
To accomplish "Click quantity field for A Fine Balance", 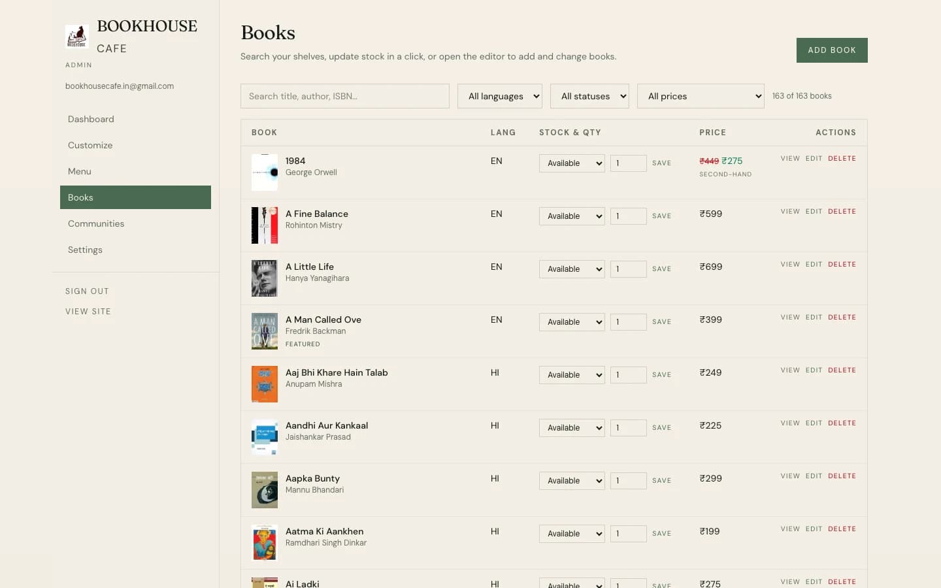I will click(x=629, y=216).
